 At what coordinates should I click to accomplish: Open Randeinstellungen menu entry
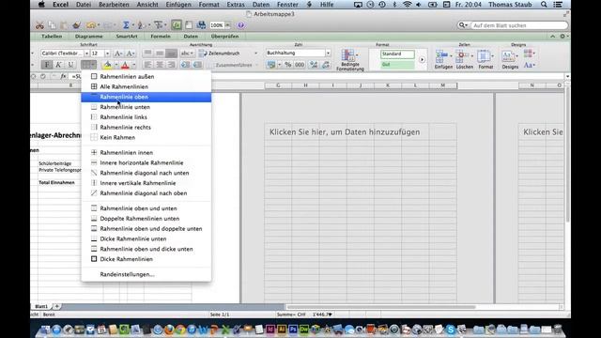(x=146, y=274)
